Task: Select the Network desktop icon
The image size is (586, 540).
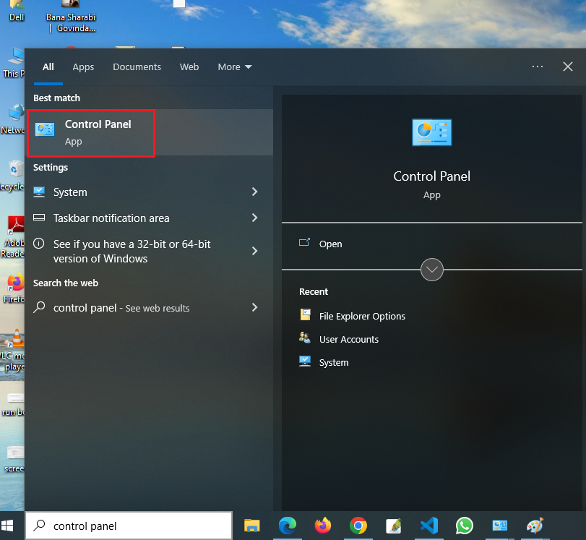Action: point(14,120)
